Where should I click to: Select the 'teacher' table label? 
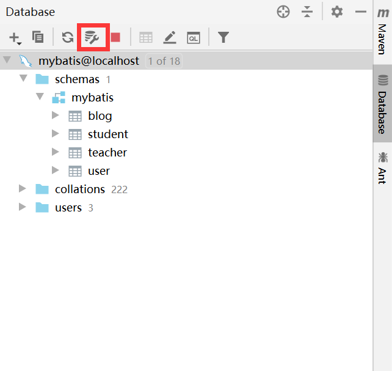pos(107,153)
